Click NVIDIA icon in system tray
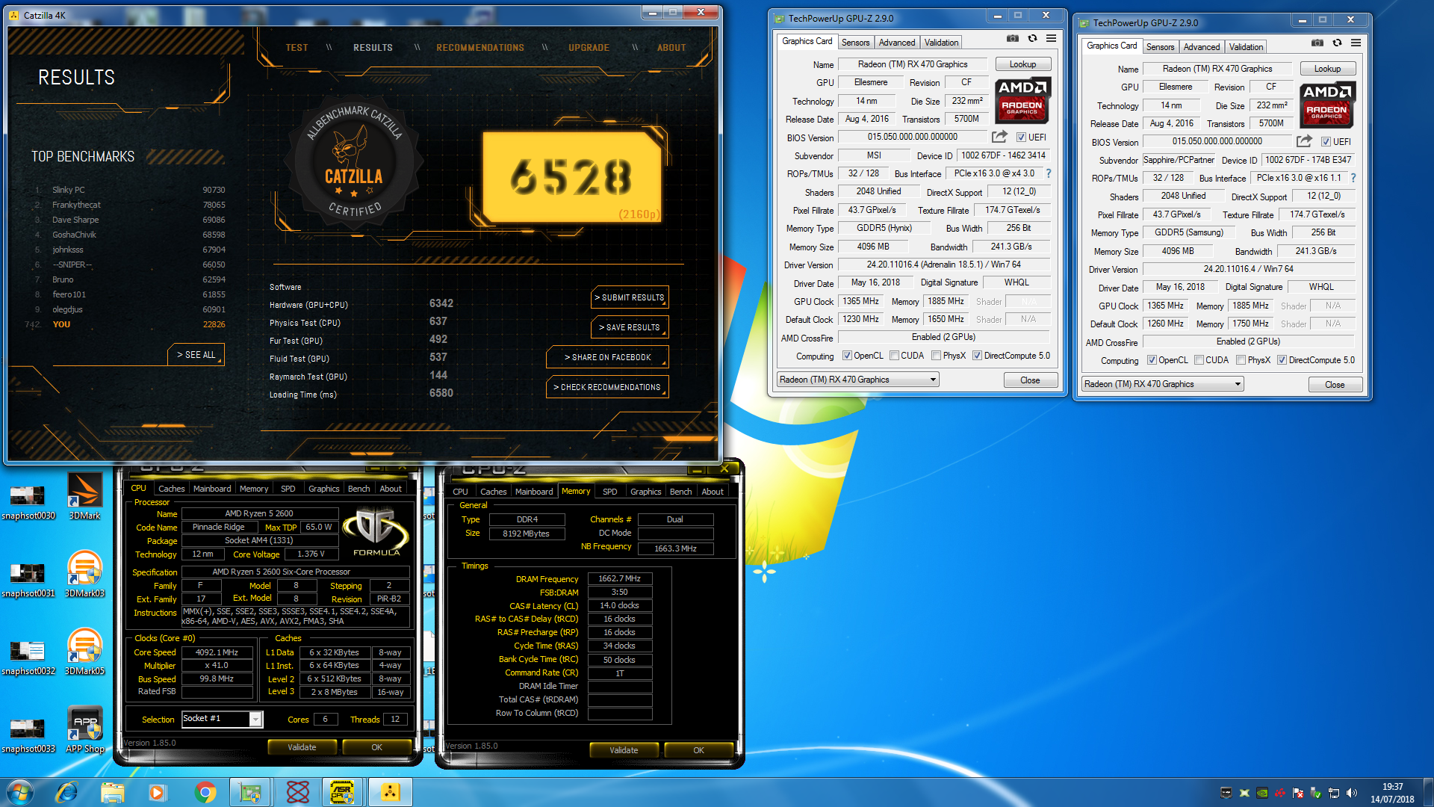The image size is (1434, 807). [x=1261, y=793]
